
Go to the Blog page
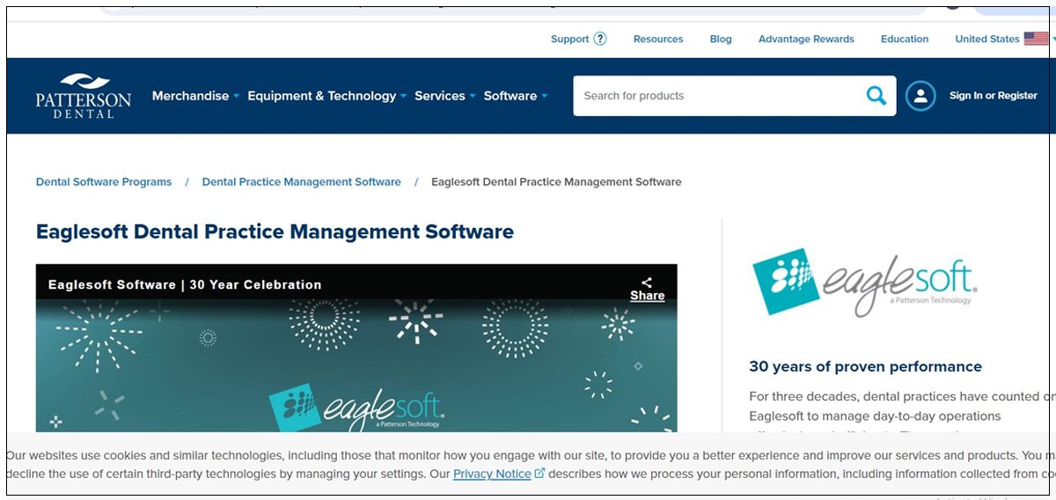point(721,39)
